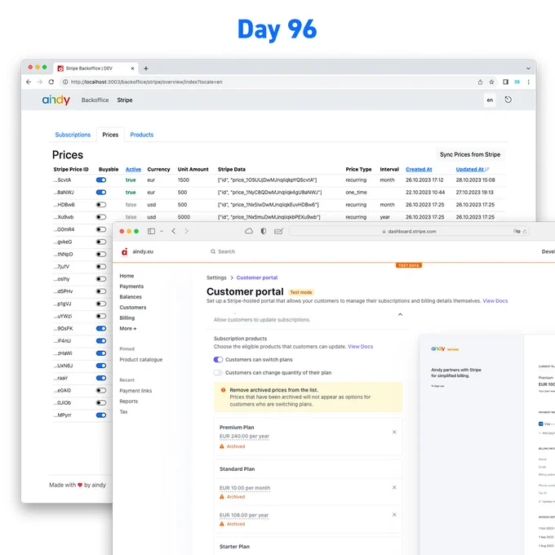This screenshot has height=555, width=555.
Task: Open recent Payment links in sidebar
Action: tap(135, 391)
